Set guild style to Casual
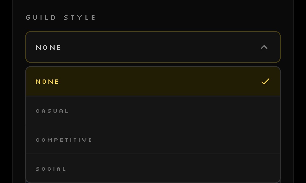Image resolution: width=306 pixels, height=183 pixels. point(153,111)
